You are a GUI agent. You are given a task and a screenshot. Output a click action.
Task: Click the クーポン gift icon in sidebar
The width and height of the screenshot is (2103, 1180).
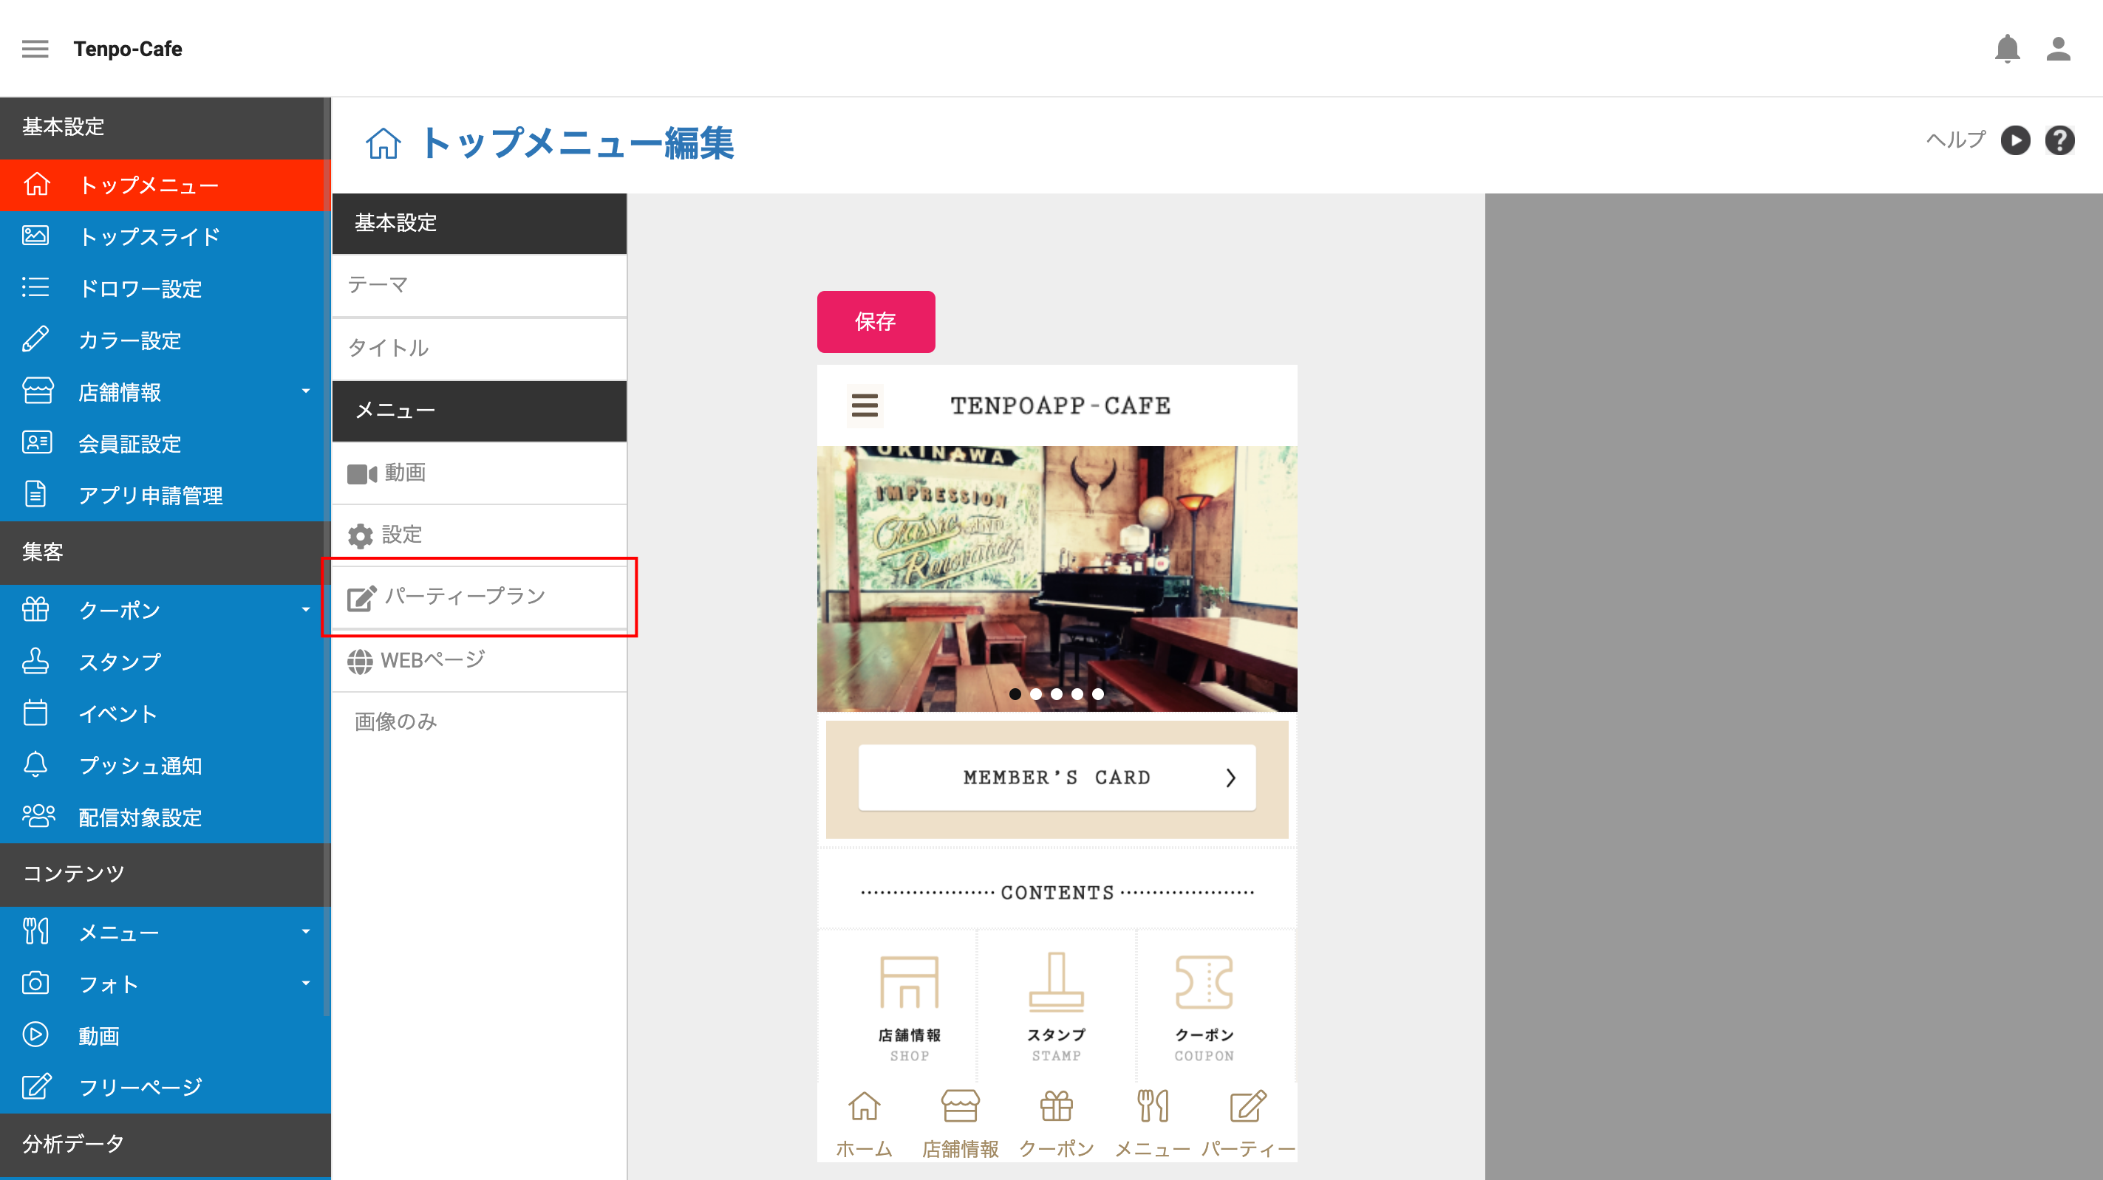tap(36, 608)
